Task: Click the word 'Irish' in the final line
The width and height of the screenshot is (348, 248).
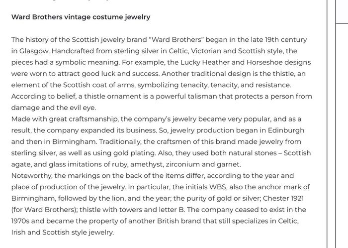Action: coord(18,233)
